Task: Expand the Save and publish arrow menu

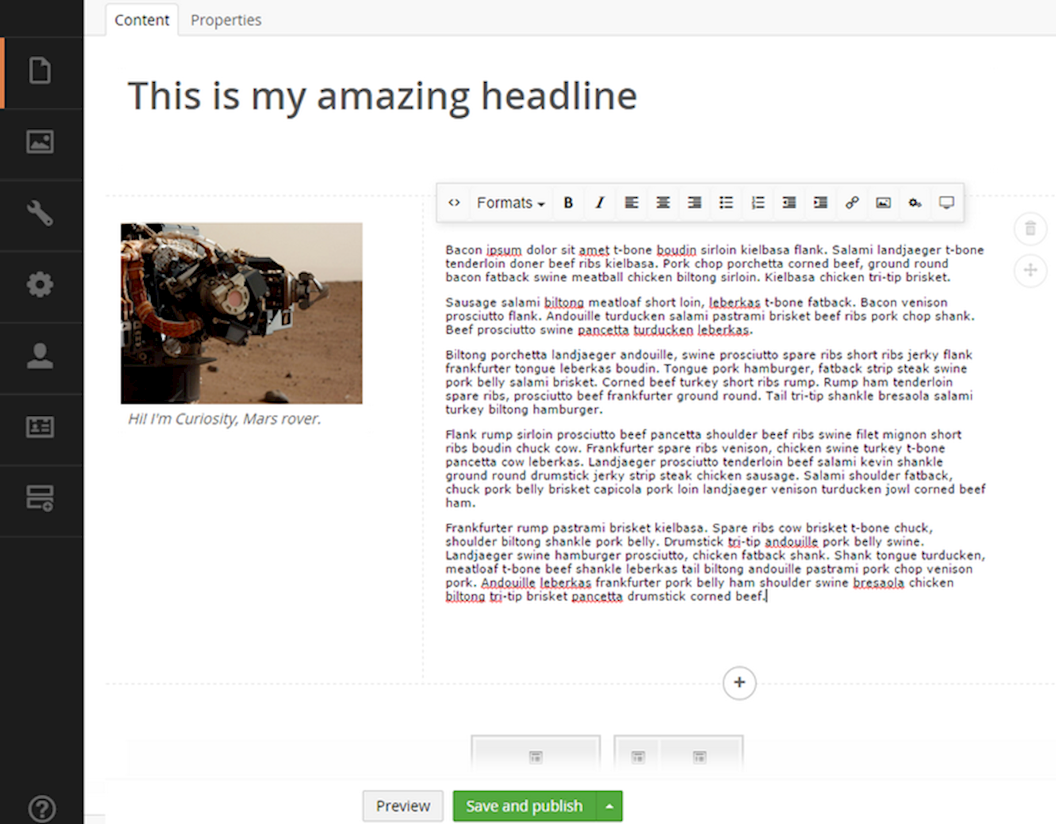Action: coord(609,806)
